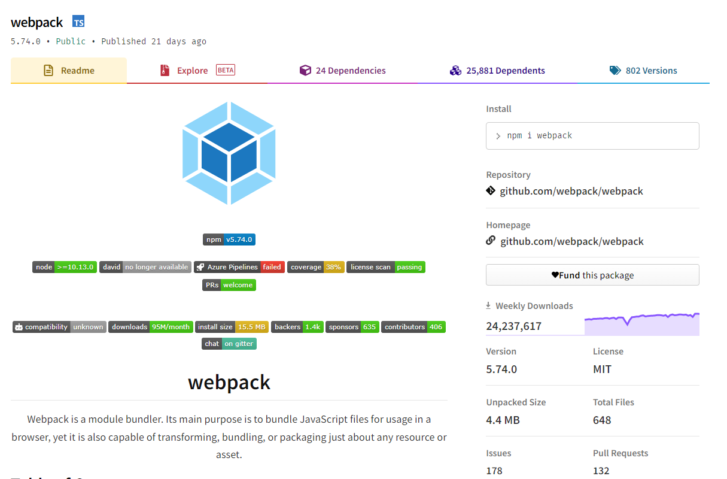727x479 pixels.
Task: Click the Dependents stacked cubes icon
Action: 455,71
